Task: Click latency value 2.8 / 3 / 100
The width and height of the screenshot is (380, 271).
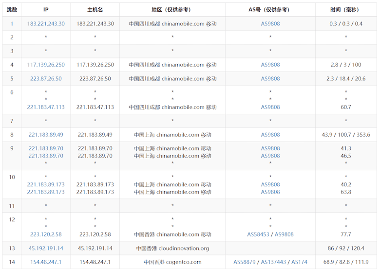Action: click(345, 65)
